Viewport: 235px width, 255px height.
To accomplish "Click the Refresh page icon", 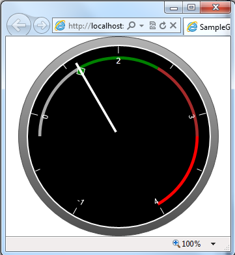I will tap(163, 25).
